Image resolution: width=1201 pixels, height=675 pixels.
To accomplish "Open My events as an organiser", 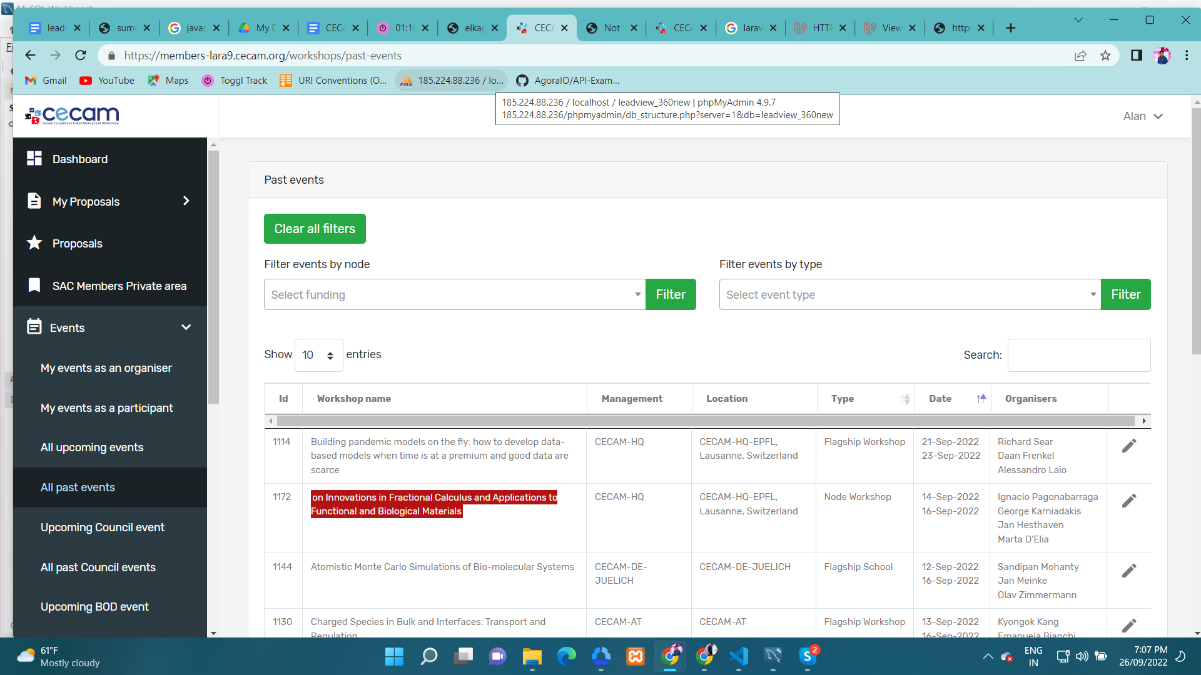I will 106,368.
